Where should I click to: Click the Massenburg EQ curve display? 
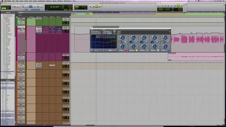coord(103,42)
